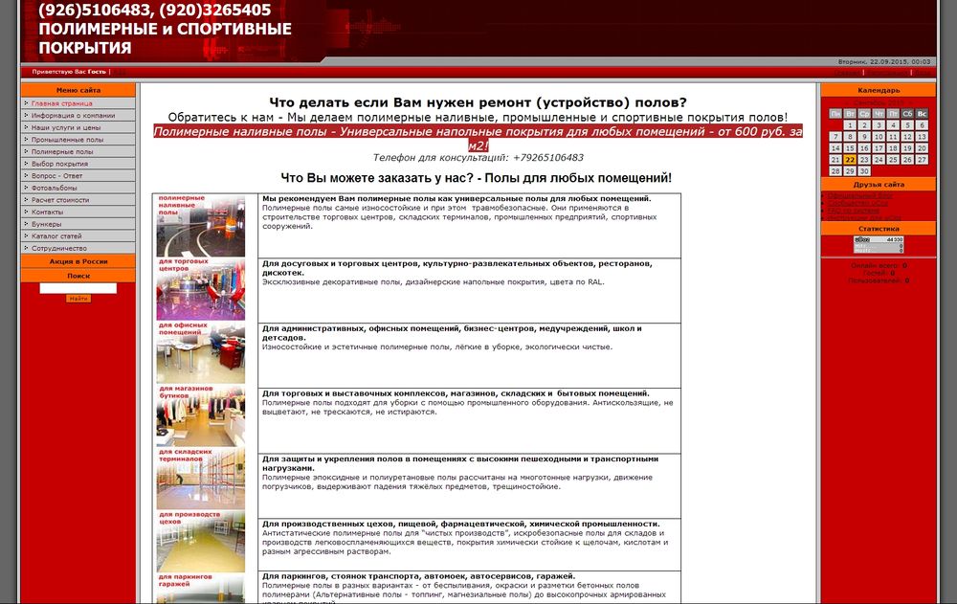Select day 6 in the calendar

(922, 125)
